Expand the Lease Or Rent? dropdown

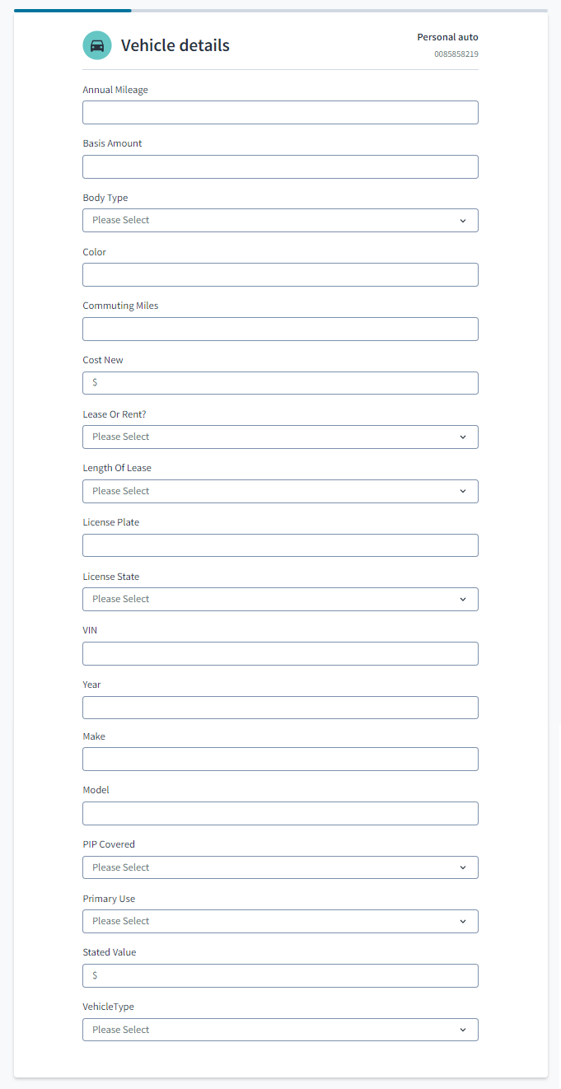pyautogui.click(x=280, y=437)
